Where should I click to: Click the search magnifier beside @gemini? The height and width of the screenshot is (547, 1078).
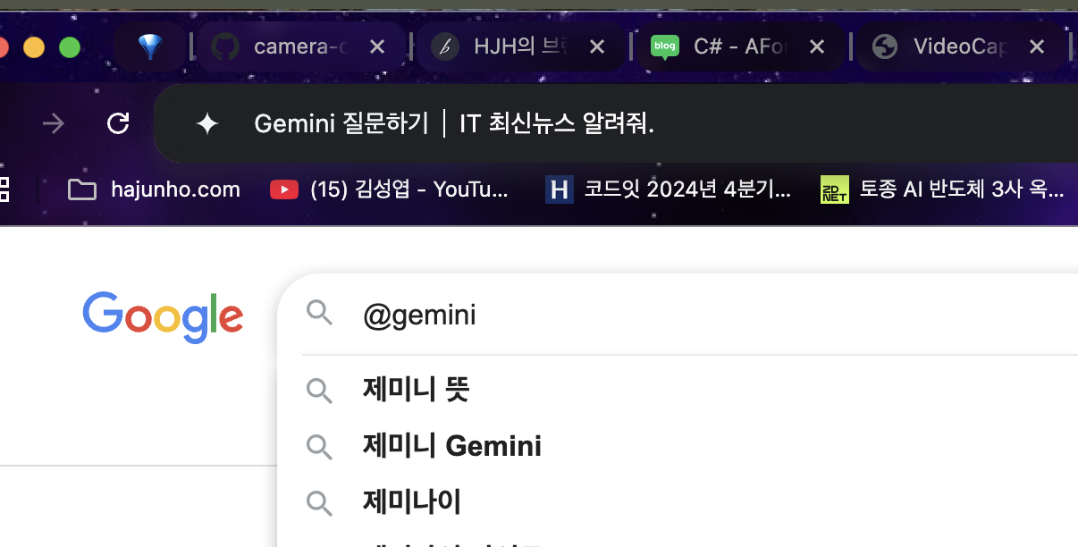pos(319,314)
